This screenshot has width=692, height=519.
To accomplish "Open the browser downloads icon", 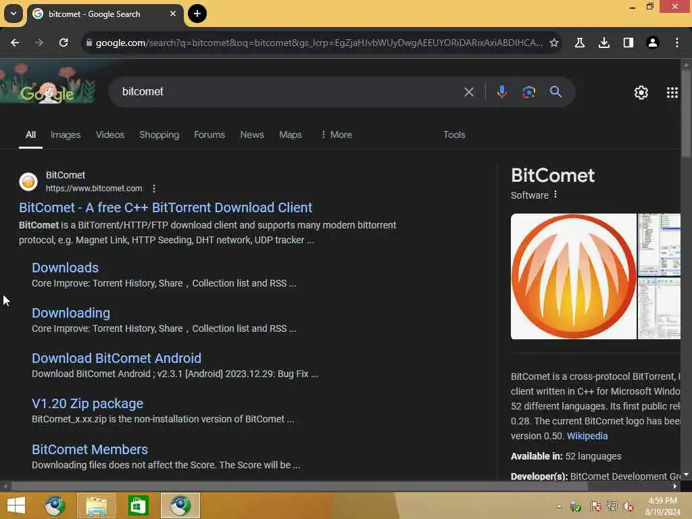I will (603, 43).
